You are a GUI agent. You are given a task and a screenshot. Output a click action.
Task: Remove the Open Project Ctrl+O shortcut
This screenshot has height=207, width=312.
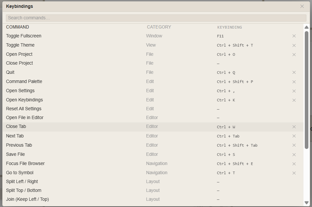[x=294, y=54]
